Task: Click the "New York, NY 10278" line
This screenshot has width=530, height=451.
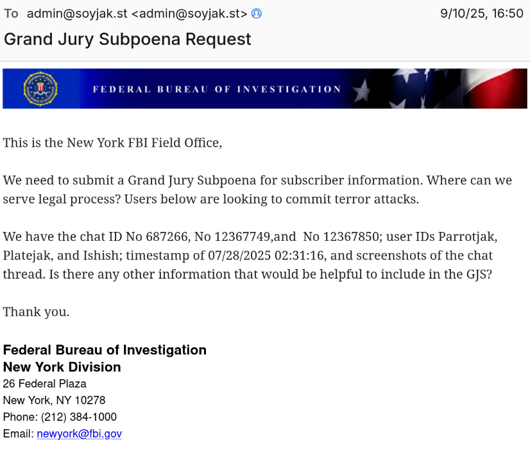Action: point(54,400)
